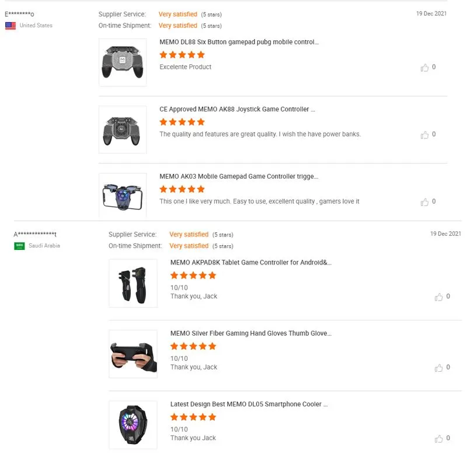
Task: Like the MEMO AK88 Joystick review
Action: coord(426,134)
